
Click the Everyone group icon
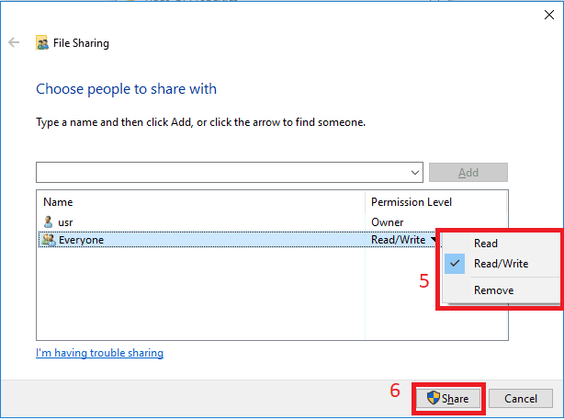click(x=49, y=240)
